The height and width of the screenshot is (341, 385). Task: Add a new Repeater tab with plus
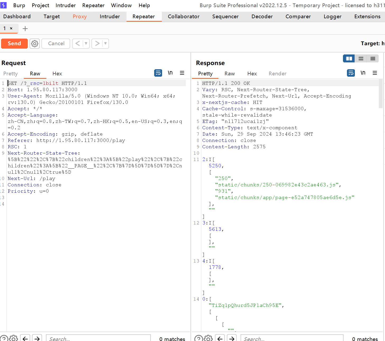25,29
